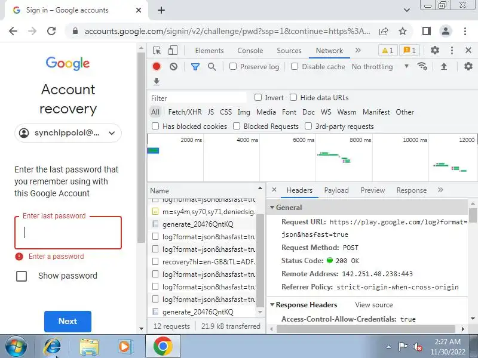
Task: Open Network panel settings gear
Action: [468, 66]
